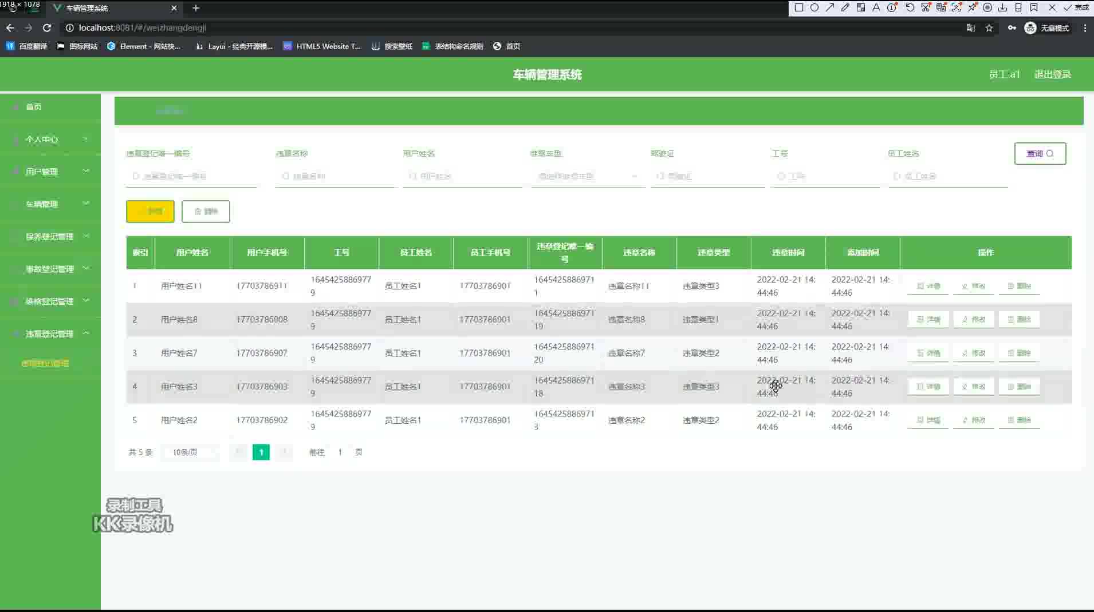Undo last annotation in capture toolbar
Screen dimensions: 1094x612
click(x=910, y=7)
